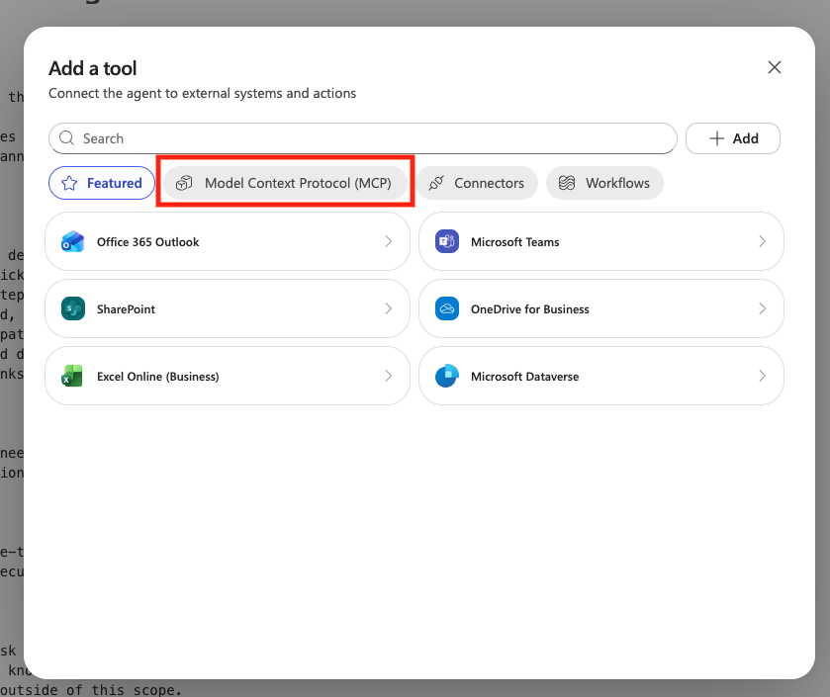Click the cube icon on MCP tab
This screenshot has height=697, width=830.
click(x=184, y=183)
